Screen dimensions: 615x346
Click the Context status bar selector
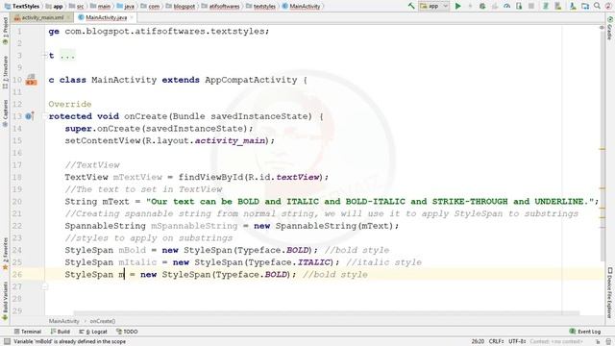pos(557,342)
